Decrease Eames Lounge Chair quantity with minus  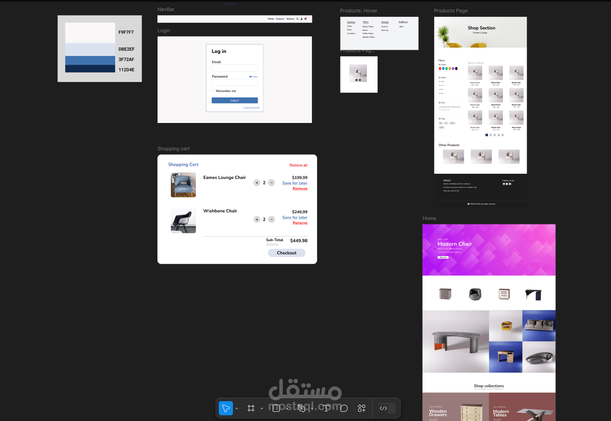272,183
